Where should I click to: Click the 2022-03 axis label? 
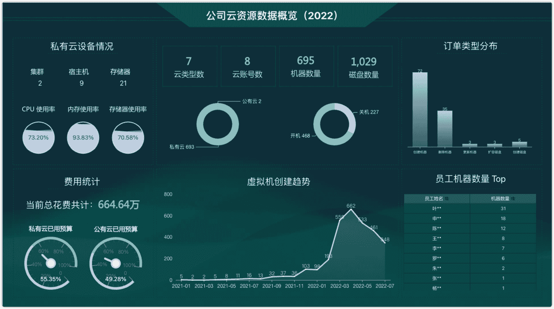click(x=340, y=286)
